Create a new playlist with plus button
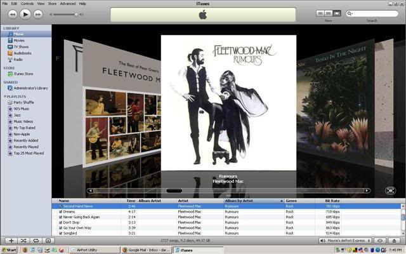The height and width of the screenshot is (254, 406). (x=11, y=241)
